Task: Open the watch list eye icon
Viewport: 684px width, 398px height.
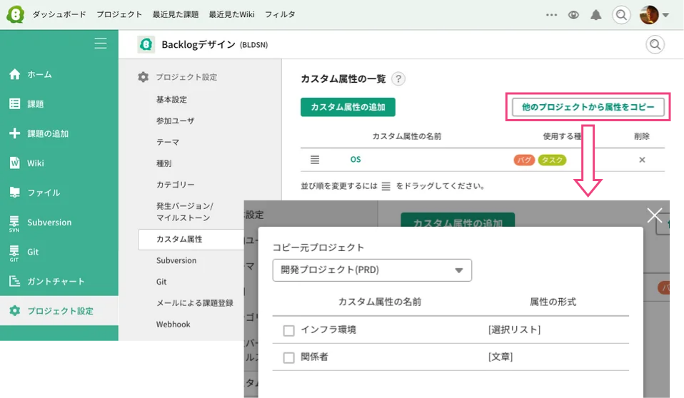Action: (x=573, y=15)
